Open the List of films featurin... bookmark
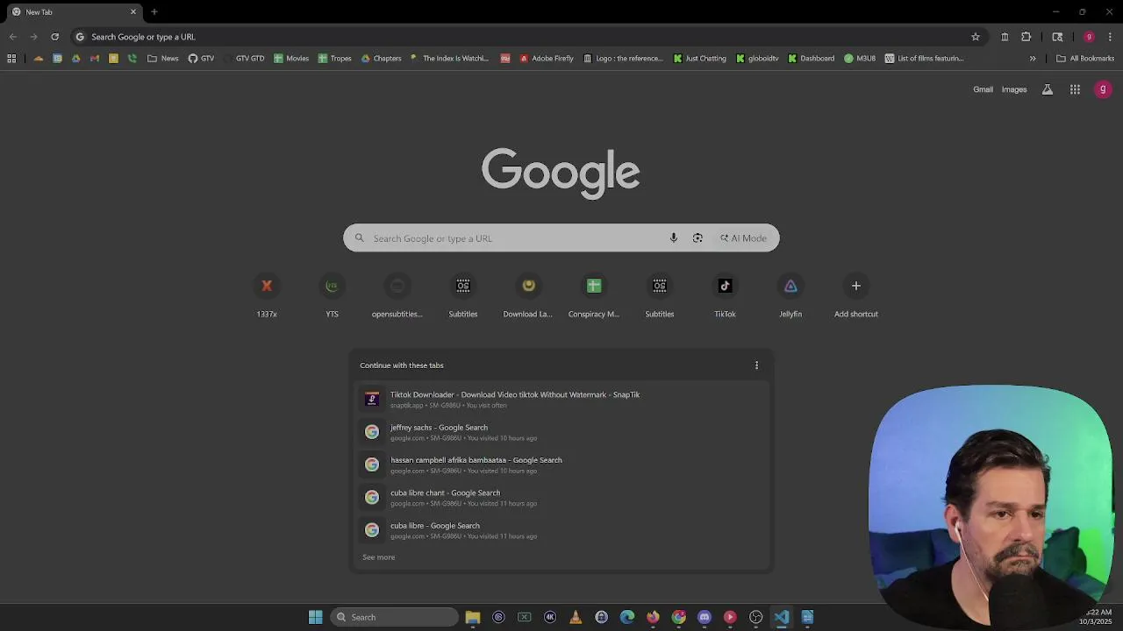The image size is (1123, 631). pos(924,59)
